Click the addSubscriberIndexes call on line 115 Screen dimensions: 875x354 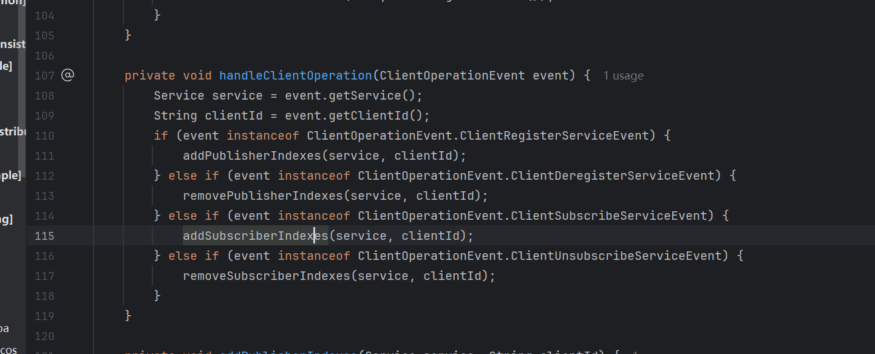pos(255,236)
